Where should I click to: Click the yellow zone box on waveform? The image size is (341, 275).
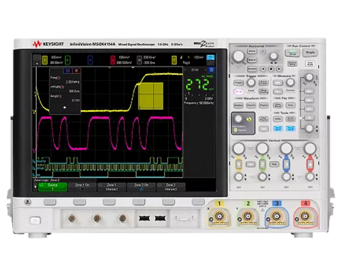pos(151,96)
